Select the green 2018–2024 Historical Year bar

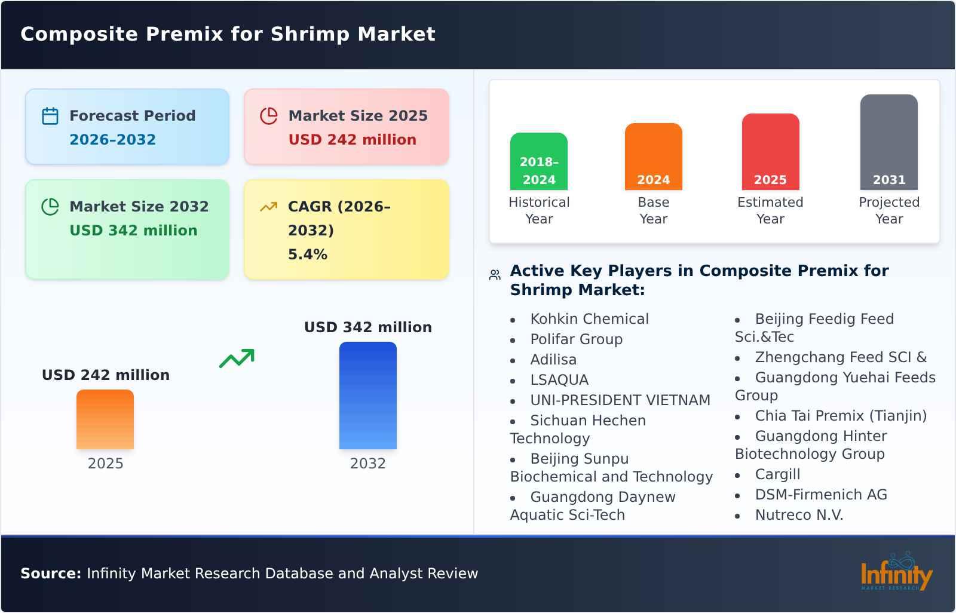539,161
